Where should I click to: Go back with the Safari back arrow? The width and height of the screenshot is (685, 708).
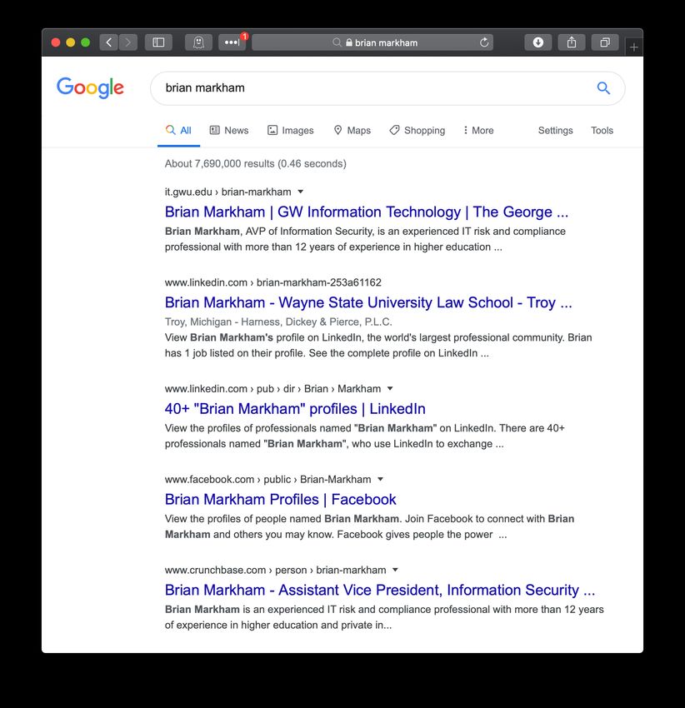(108, 42)
